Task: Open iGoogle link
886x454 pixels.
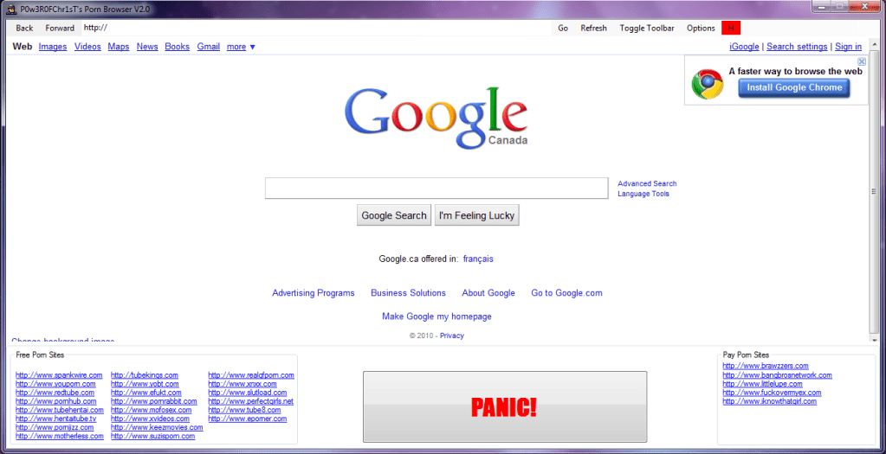Action: coord(744,47)
